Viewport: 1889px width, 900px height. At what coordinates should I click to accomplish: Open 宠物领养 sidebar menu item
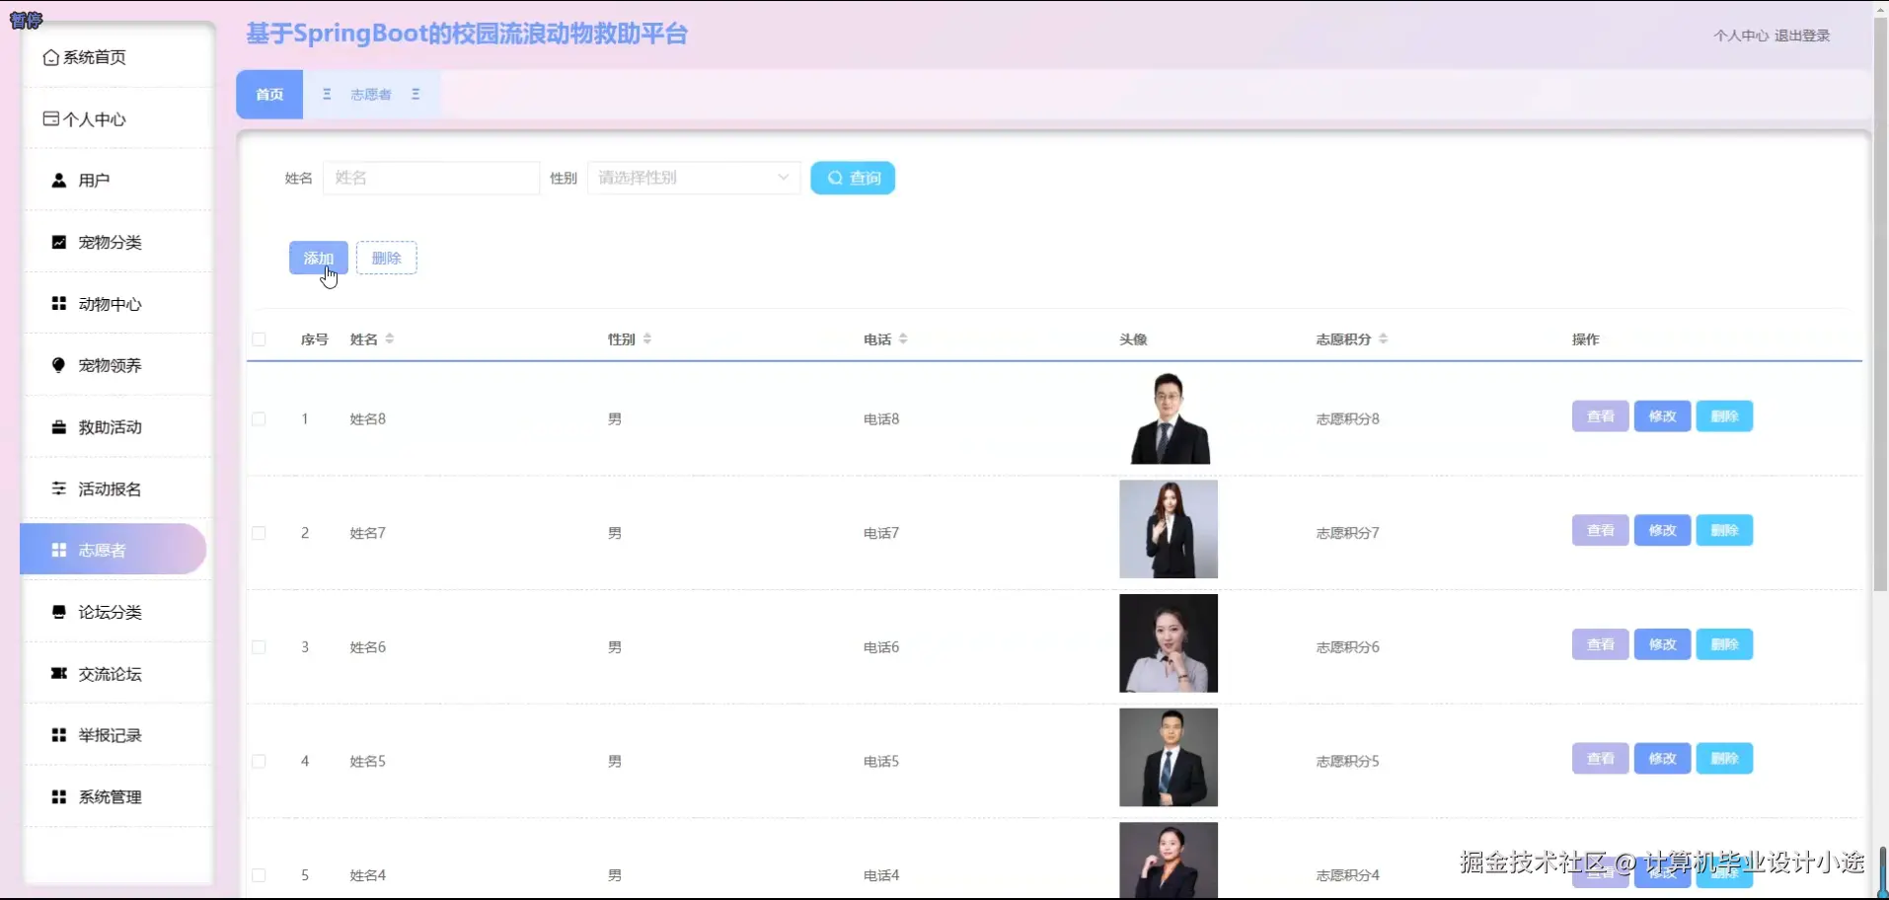(117, 365)
